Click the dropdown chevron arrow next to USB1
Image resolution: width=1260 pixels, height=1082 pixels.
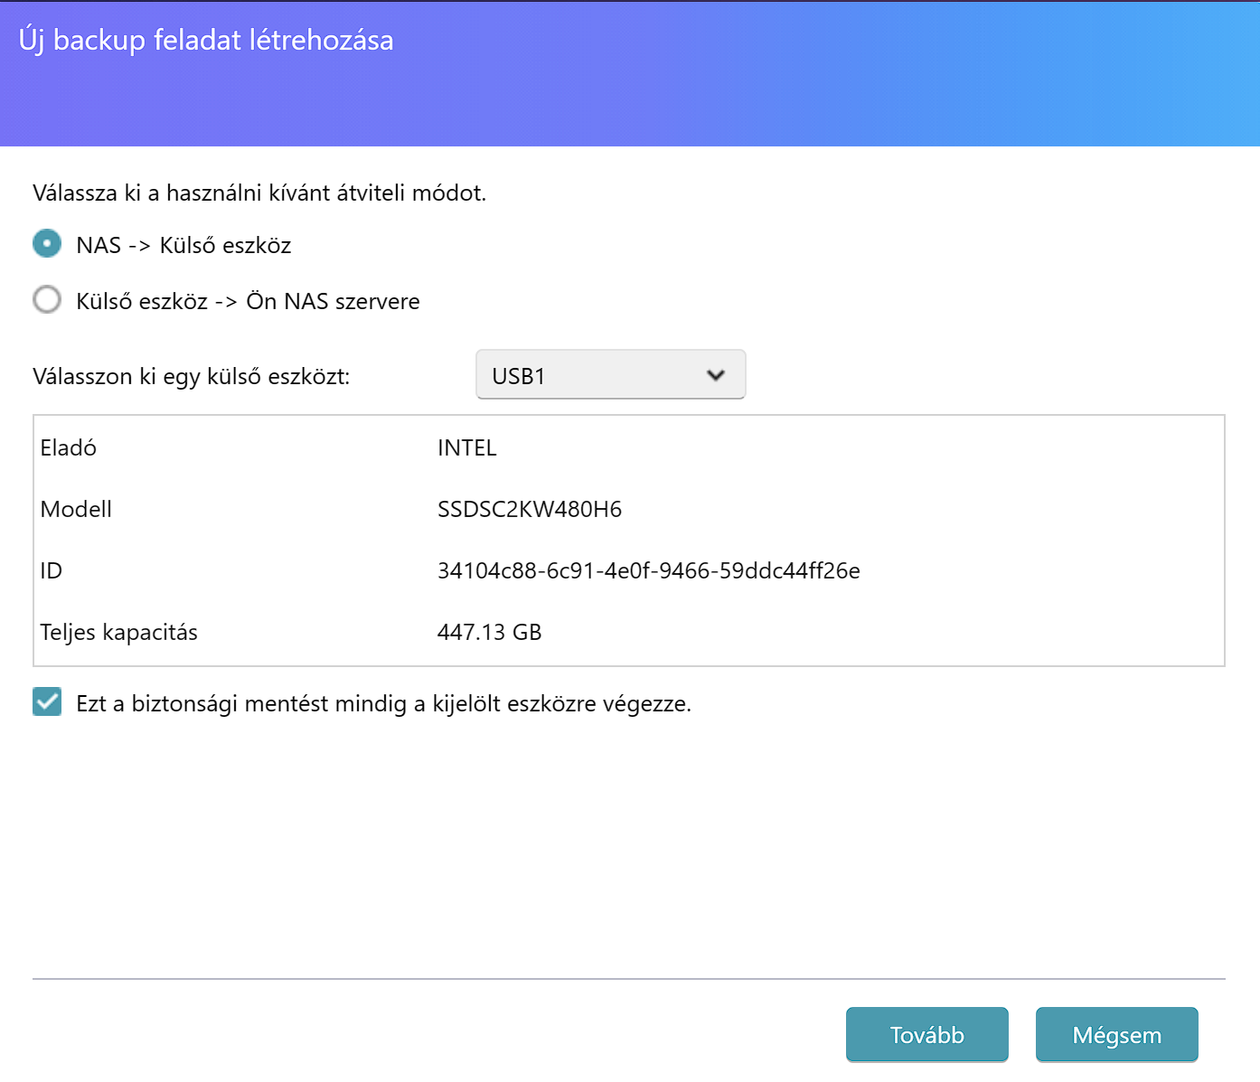coord(716,375)
